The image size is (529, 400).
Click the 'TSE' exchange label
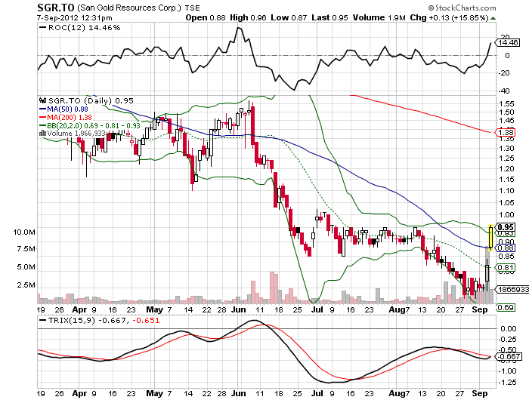click(x=192, y=8)
